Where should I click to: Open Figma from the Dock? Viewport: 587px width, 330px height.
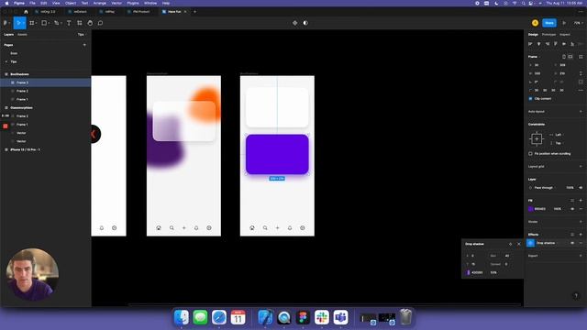pyautogui.click(x=303, y=317)
